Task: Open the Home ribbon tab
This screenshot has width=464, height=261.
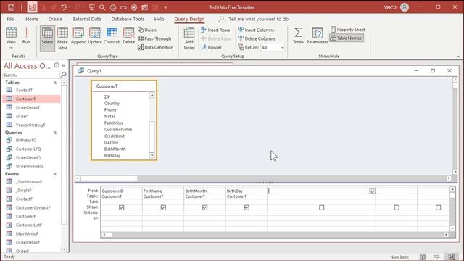Action: click(x=32, y=19)
